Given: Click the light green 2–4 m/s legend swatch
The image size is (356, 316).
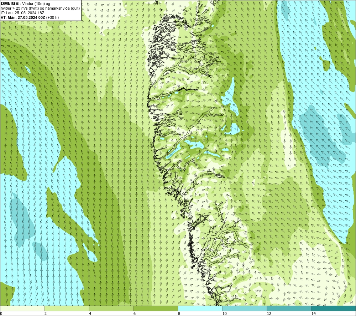Looking at the screenshot, I should (x=67, y=308).
